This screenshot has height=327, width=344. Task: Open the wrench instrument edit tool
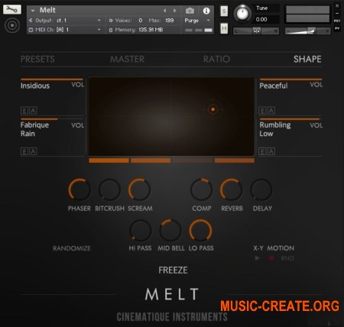point(12,9)
